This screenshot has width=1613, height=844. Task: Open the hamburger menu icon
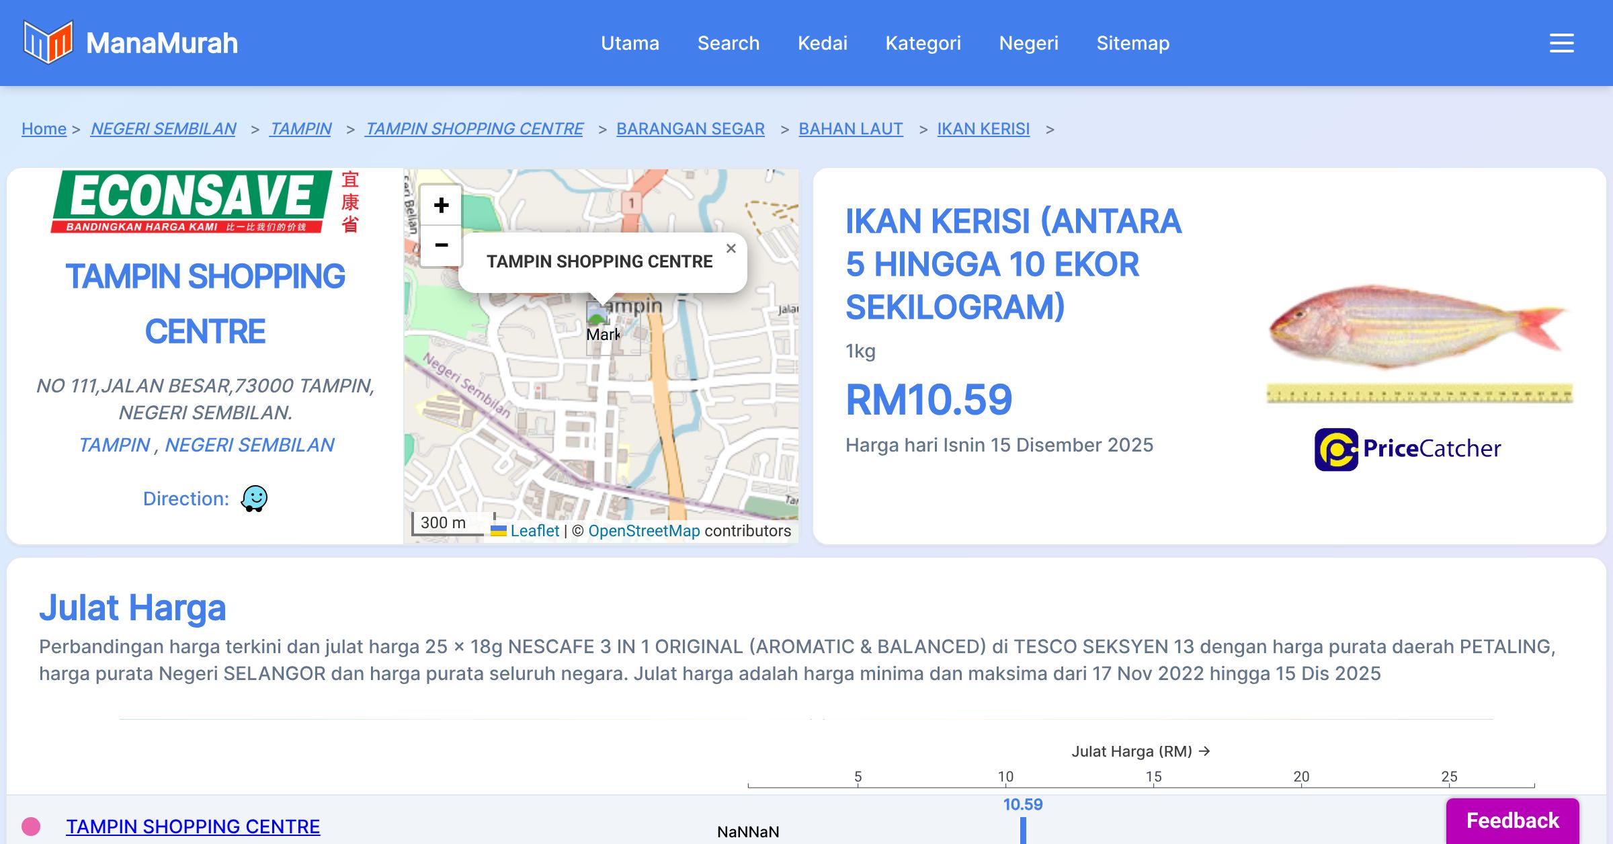[x=1561, y=43]
